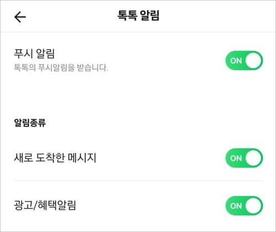The width and height of the screenshot is (276, 232).
Task: Click the white knob of 광고/혜택알림 switch
Action: click(253, 205)
